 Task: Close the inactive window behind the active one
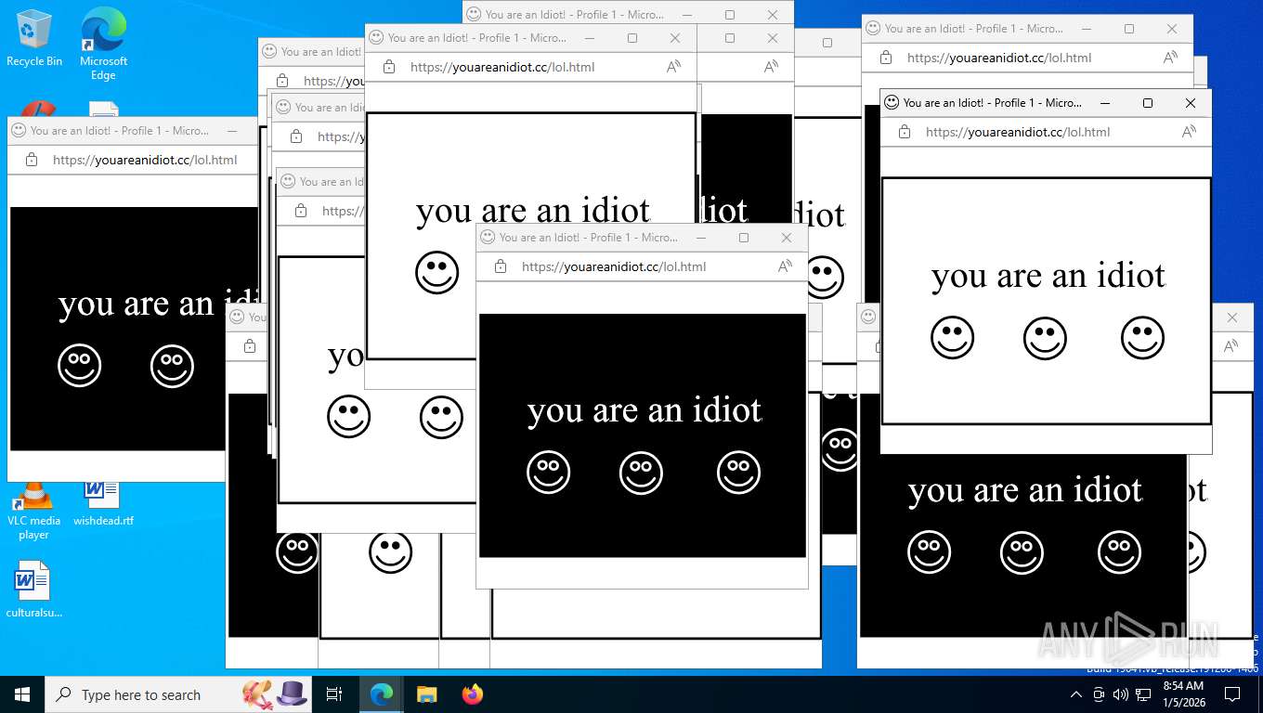(1172, 29)
